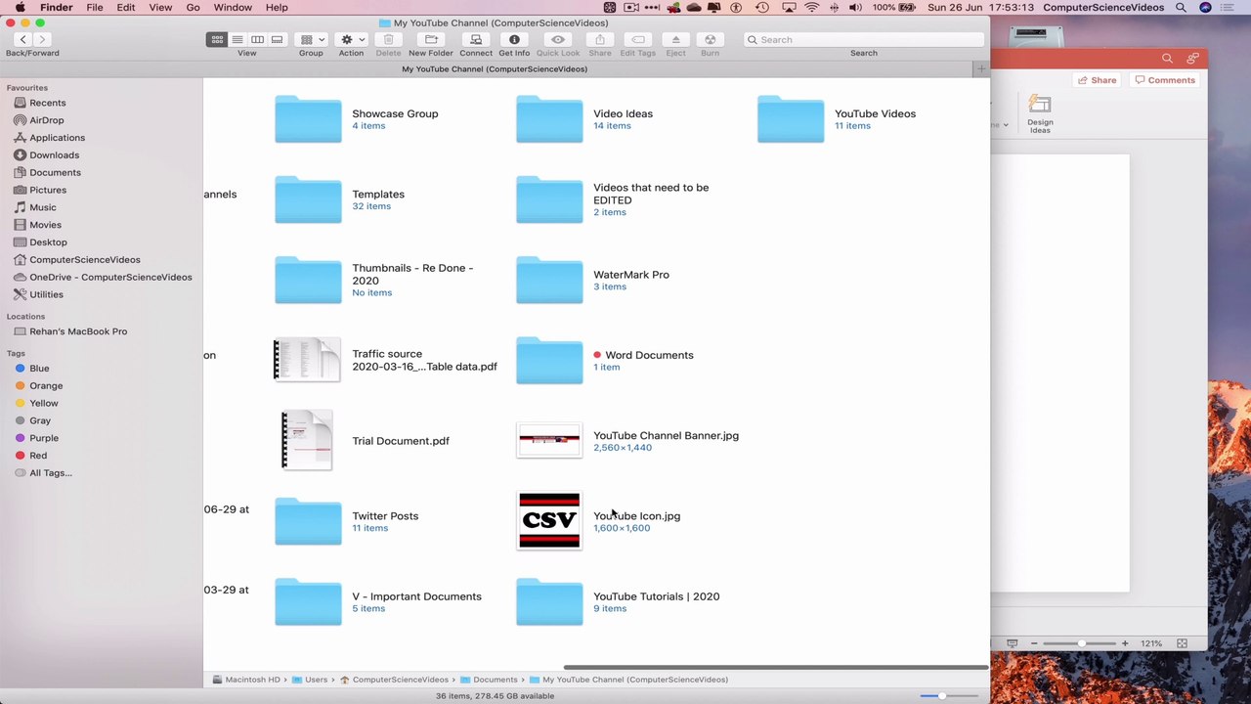Open the File menu
Image resolution: width=1251 pixels, height=704 pixels.
[x=95, y=7]
